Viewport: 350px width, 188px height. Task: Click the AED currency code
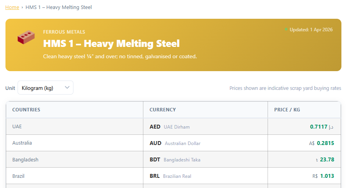coord(155,127)
